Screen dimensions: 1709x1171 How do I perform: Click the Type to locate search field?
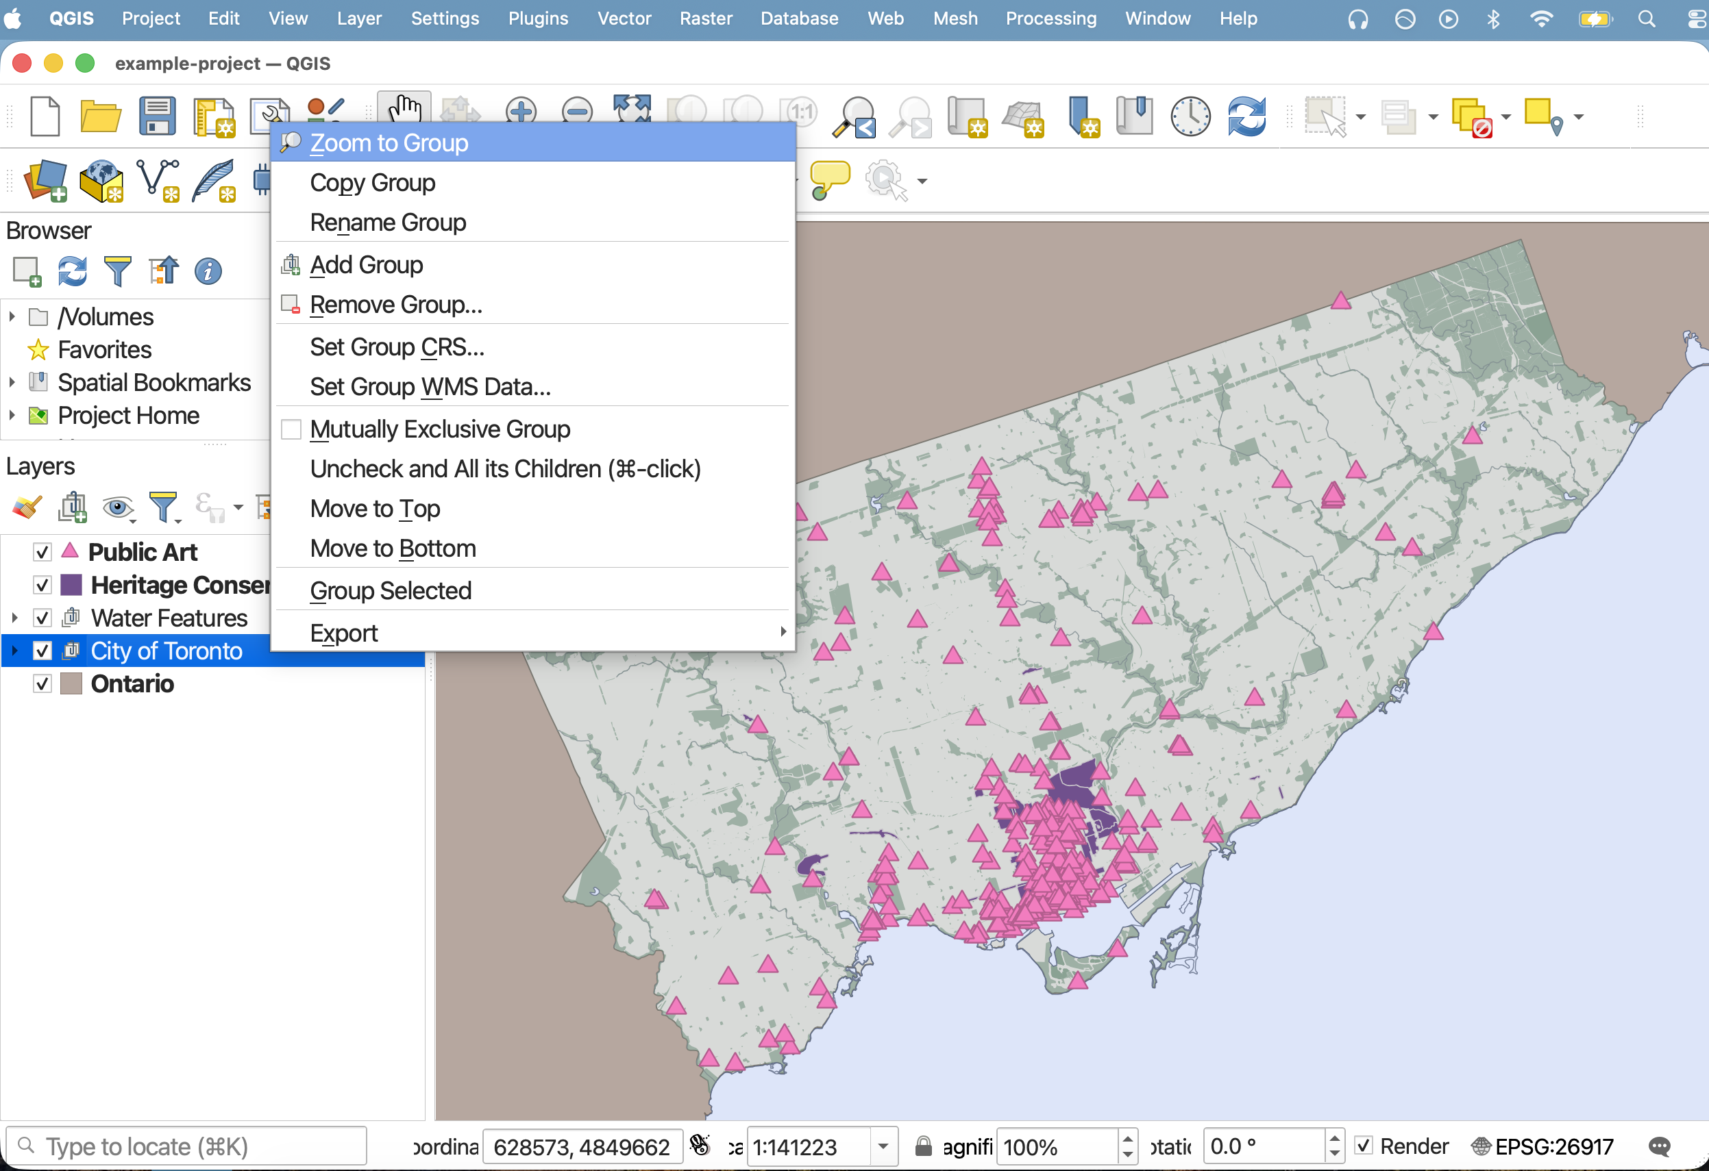188,1146
